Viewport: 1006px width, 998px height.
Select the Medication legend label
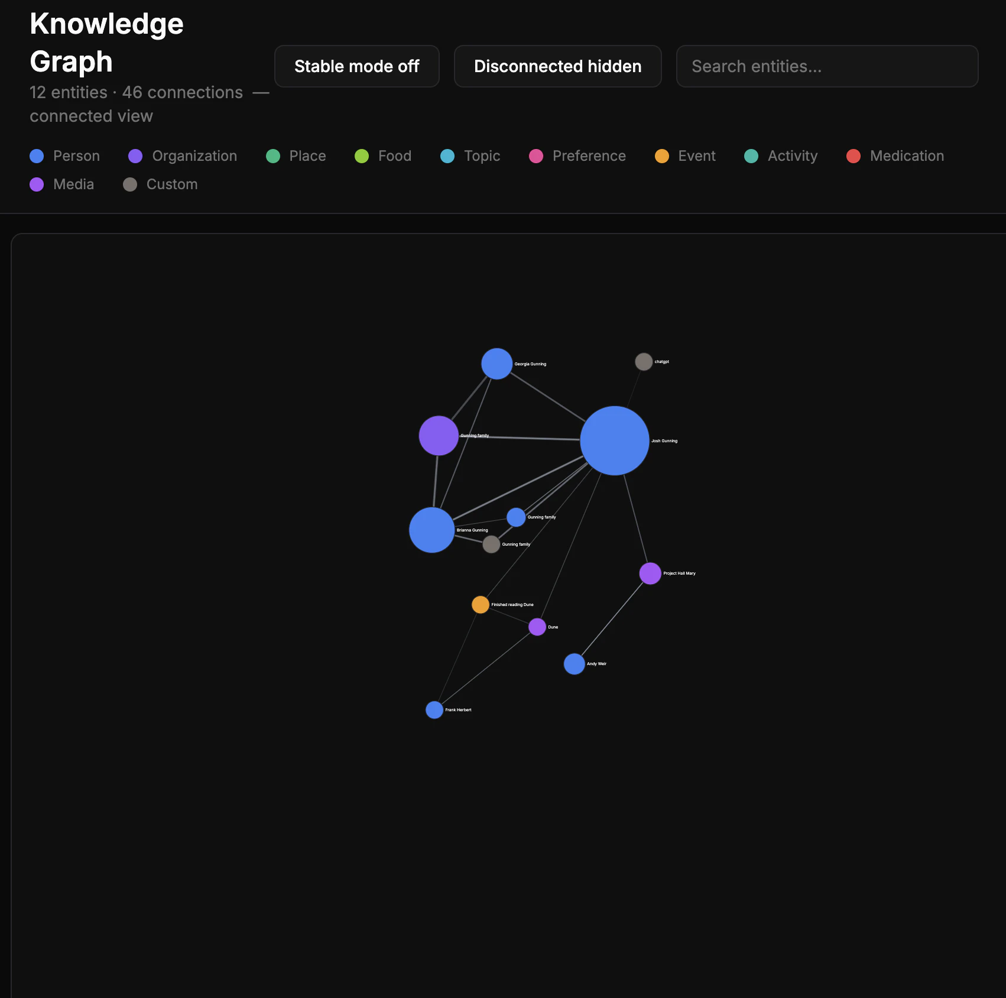click(x=907, y=156)
